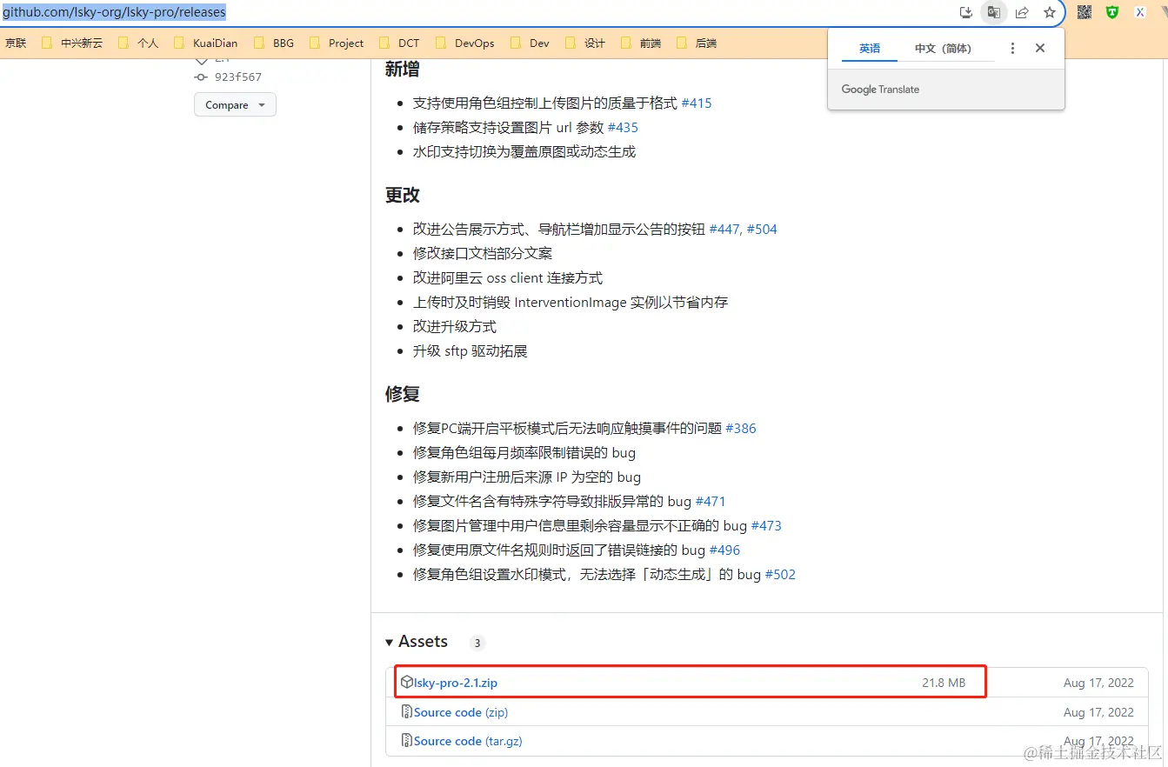
Task: Click the file icon beside Source code (zip)
Action: click(407, 712)
